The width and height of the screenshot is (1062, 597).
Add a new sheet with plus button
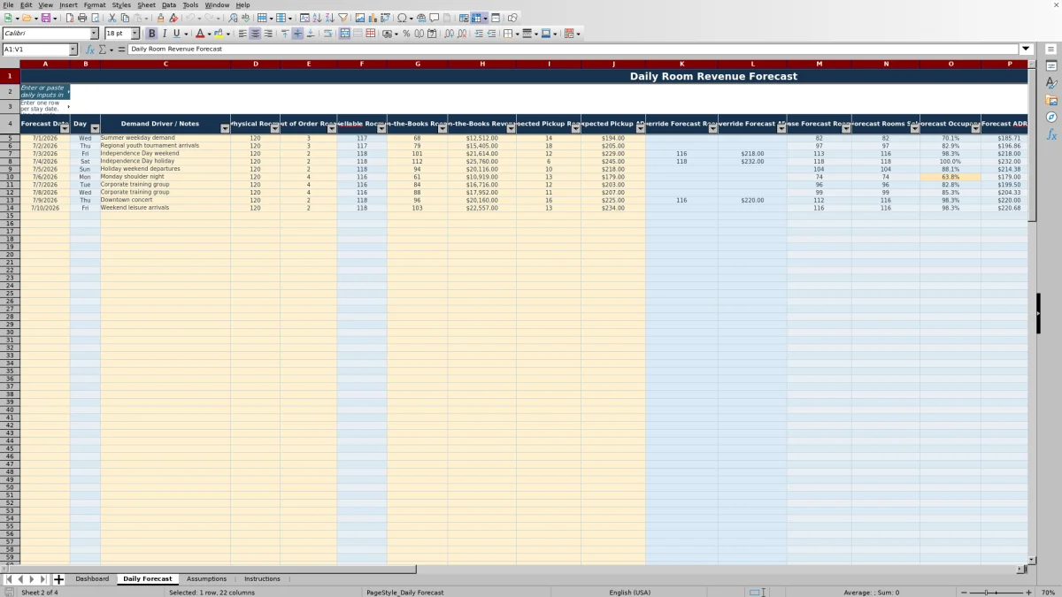59,579
